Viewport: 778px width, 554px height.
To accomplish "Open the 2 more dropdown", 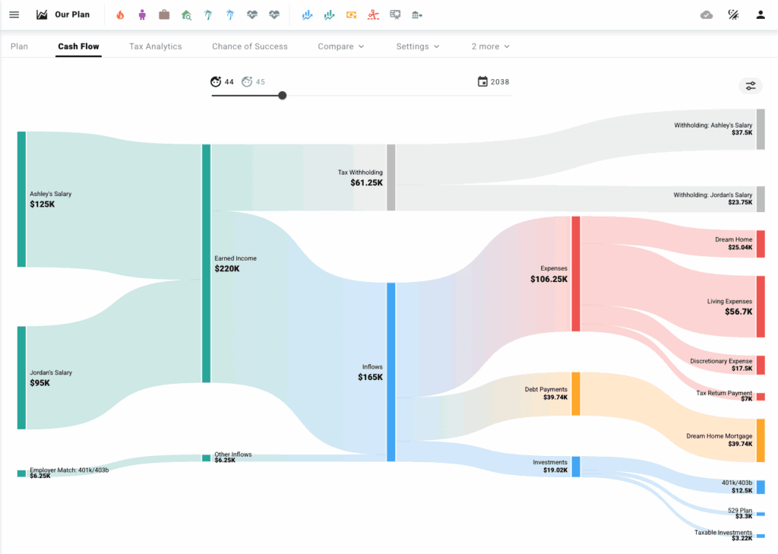I will [489, 46].
